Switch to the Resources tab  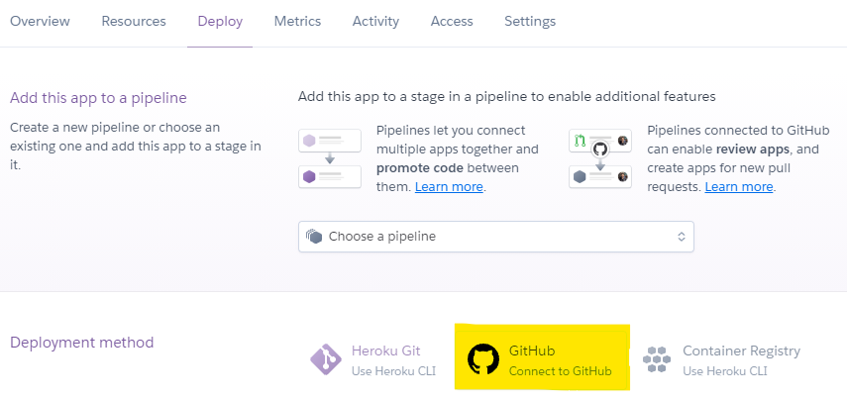point(134,22)
